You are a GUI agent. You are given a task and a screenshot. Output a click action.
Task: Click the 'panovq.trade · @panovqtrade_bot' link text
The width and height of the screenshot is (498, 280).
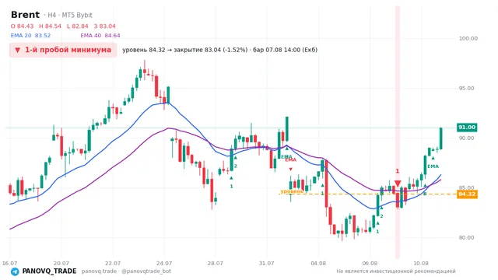[126, 271]
